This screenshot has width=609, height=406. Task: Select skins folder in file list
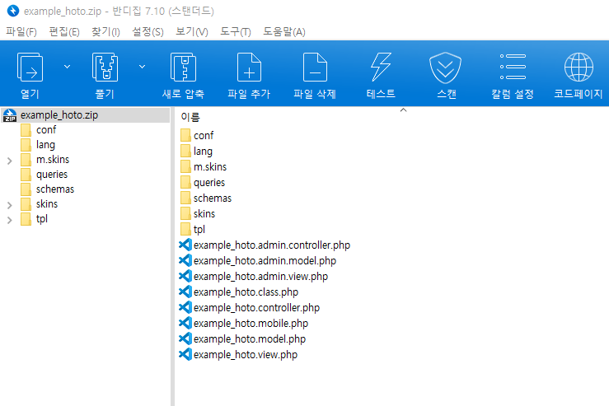198,213
